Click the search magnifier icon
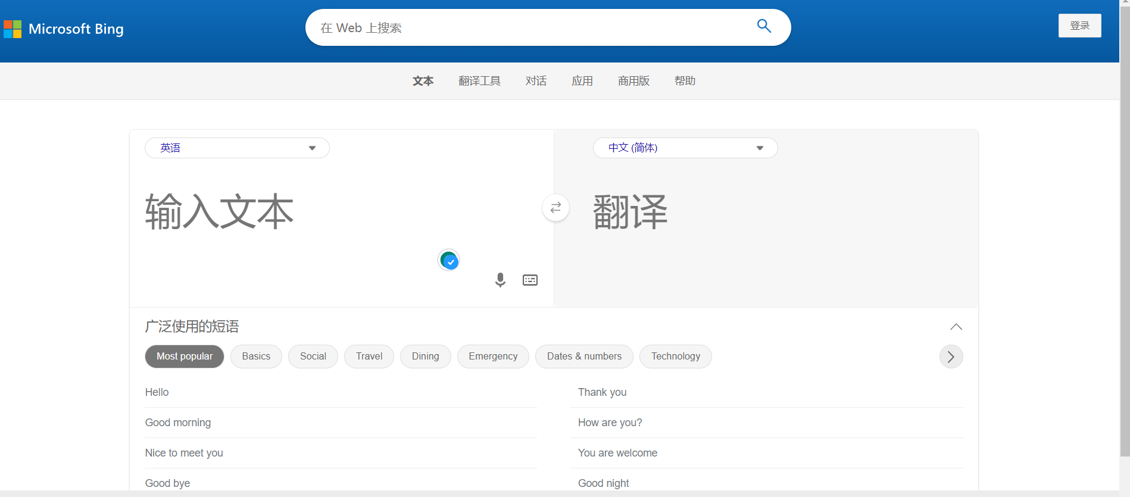The image size is (1130, 497). click(x=764, y=26)
